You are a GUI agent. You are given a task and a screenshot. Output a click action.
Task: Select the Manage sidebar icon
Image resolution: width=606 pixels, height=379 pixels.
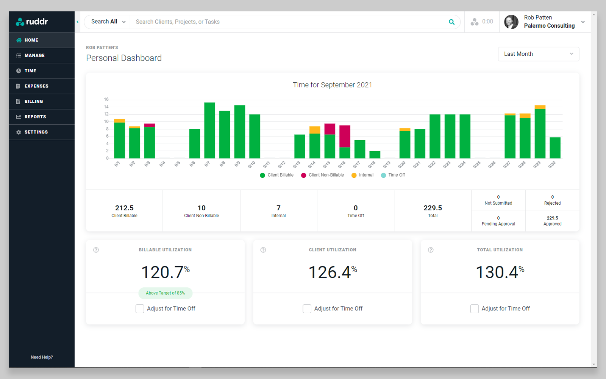click(x=18, y=55)
